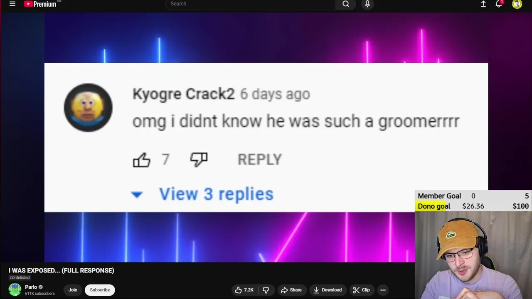Click the Join membership button
This screenshot has height=299, width=532.
coord(73,290)
